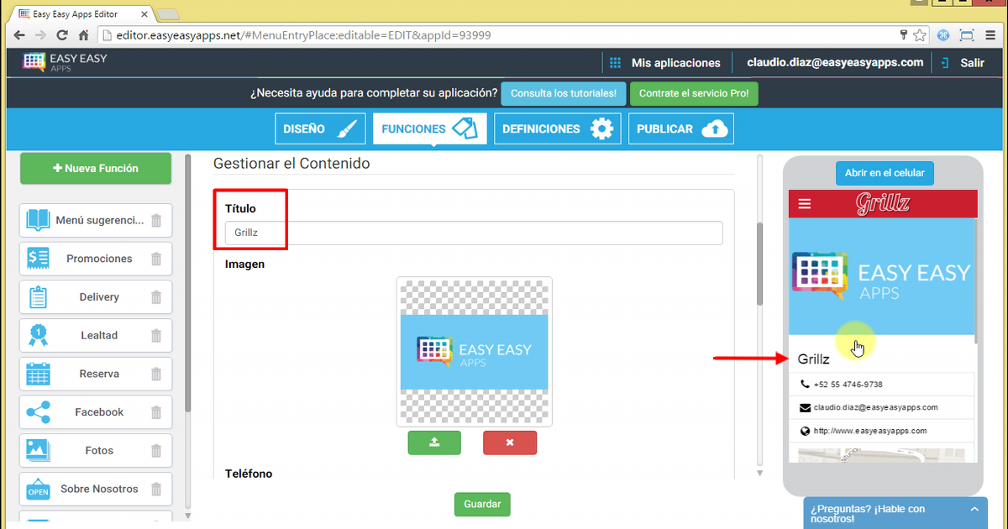
Task: Open the Definiciones tab
Action: click(x=556, y=129)
